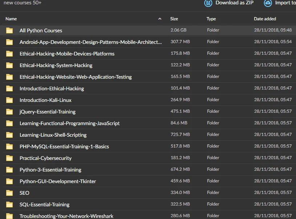Click the Import to label

[x=285, y=3]
